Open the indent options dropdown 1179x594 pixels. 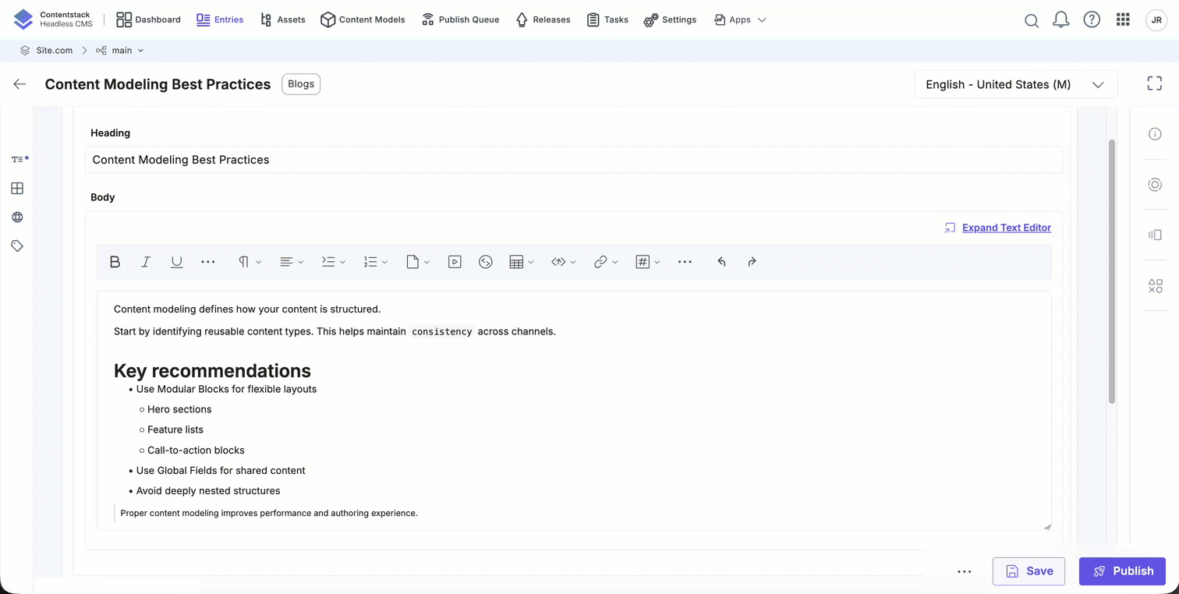pyautogui.click(x=334, y=262)
